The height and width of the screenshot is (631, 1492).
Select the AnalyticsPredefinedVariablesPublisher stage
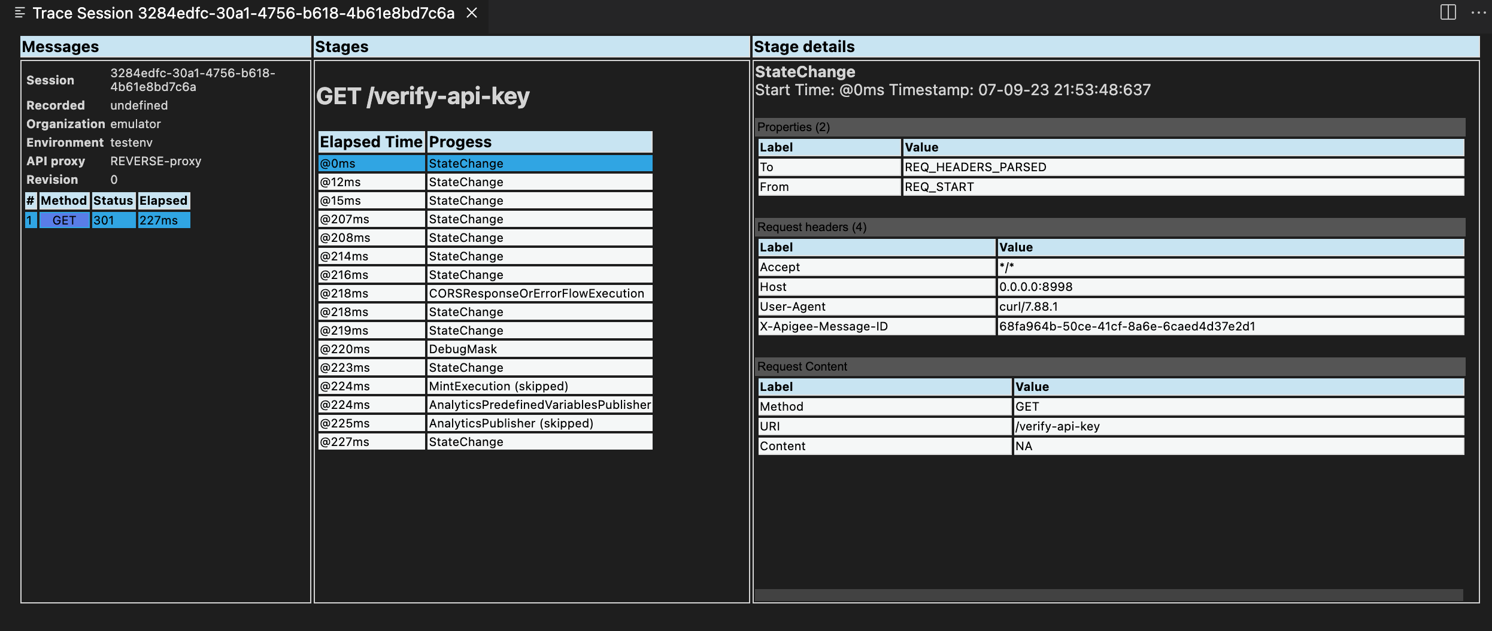pos(539,405)
